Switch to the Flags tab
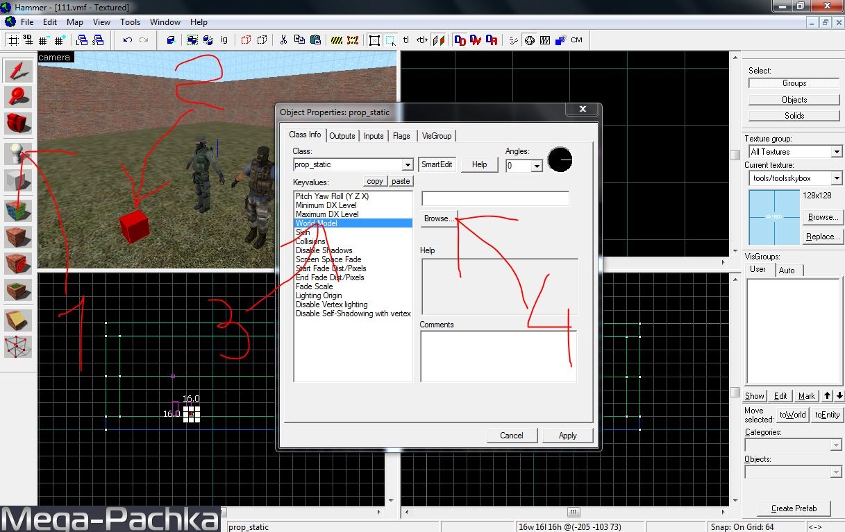The width and height of the screenshot is (845, 532). [x=401, y=136]
